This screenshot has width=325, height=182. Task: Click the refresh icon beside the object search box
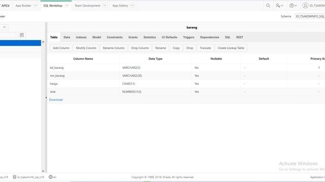[x=22, y=35]
